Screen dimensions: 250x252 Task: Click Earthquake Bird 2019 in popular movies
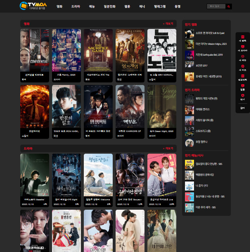click(209, 55)
